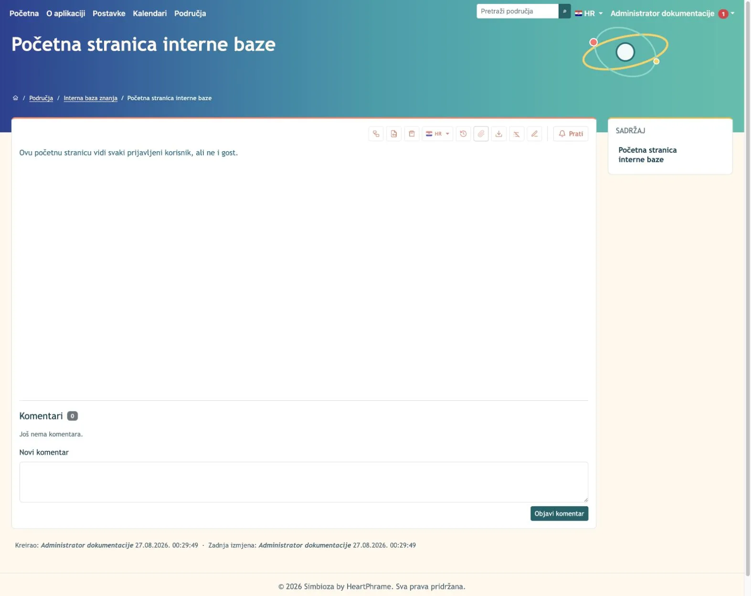Click the Objavi komentar button

[559, 513]
